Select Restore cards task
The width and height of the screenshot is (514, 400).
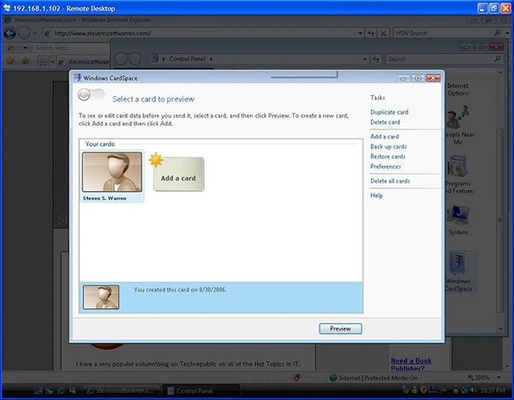click(x=388, y=157)
